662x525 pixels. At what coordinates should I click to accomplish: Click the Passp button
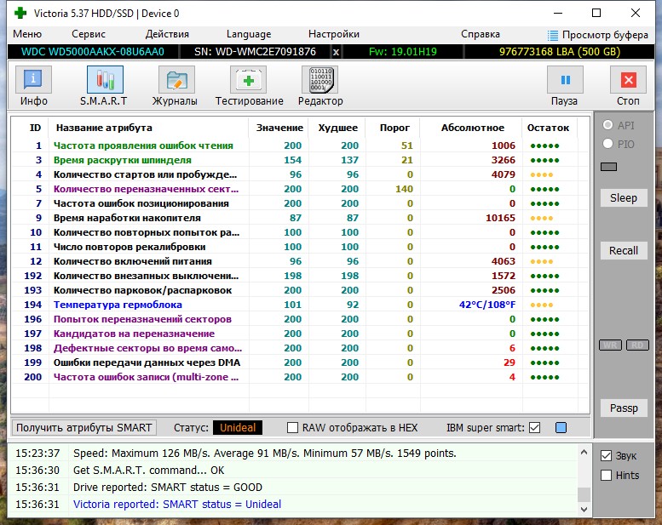point(624,408)
